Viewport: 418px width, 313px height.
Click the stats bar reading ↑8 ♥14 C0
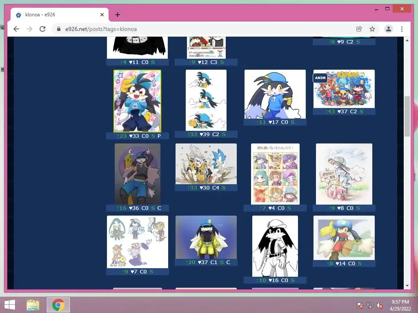pos(344,263)
